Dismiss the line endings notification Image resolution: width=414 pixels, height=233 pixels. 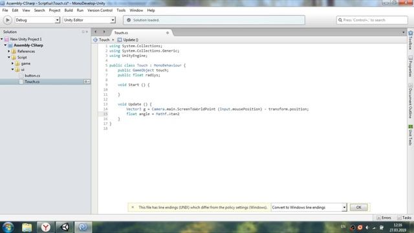pos(133,207)
